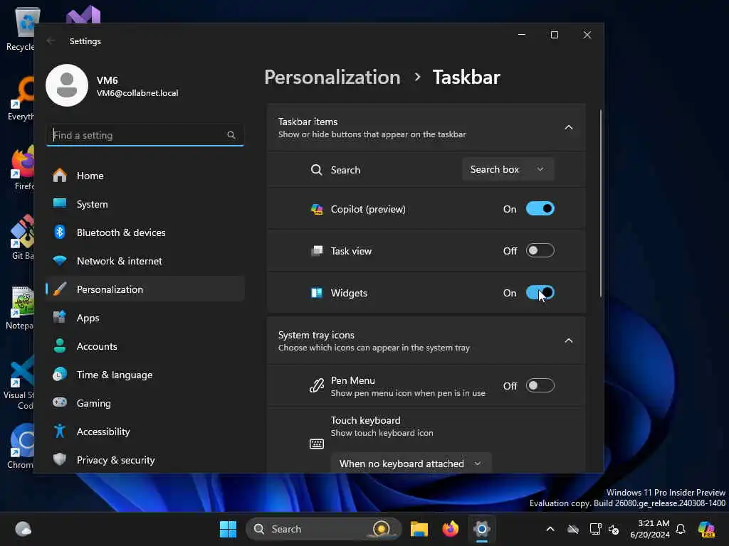Click the System monitor icon
The width and height of the screenshot is (729, 546).
tap(60, 203)
